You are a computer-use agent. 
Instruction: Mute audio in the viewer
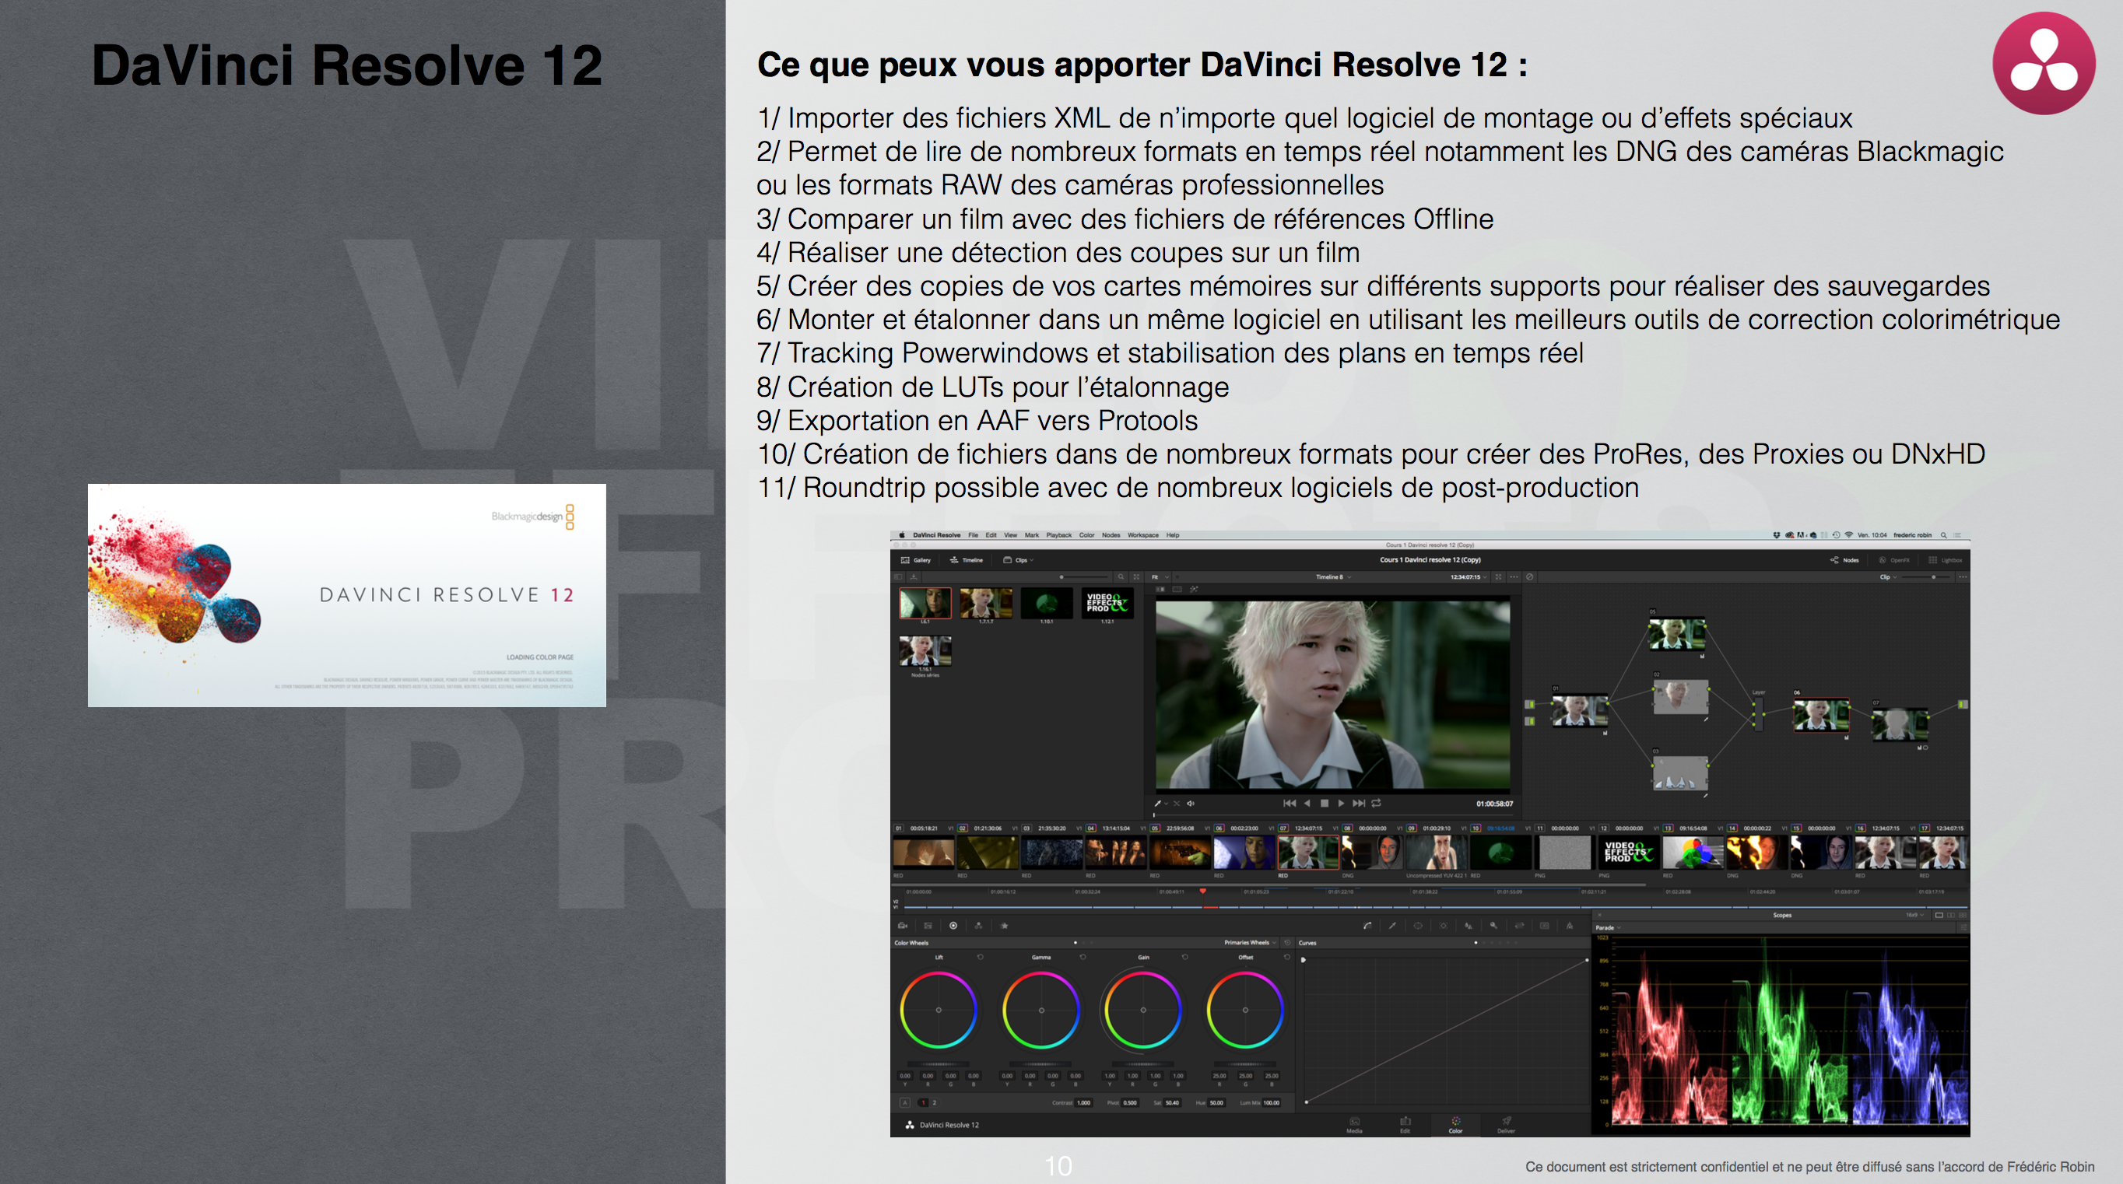pyautogui.click(x=1191, y=804)
